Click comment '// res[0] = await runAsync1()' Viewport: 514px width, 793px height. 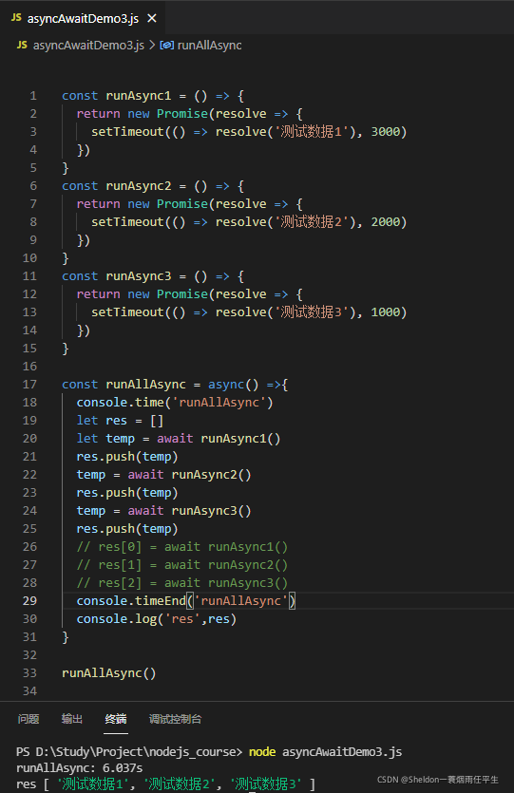(x=182, y=547)
